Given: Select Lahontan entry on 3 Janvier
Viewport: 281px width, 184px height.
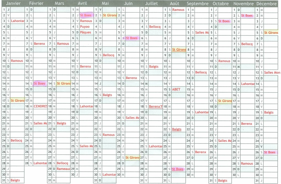Looking at the screenshot, I should coord(18,21).
